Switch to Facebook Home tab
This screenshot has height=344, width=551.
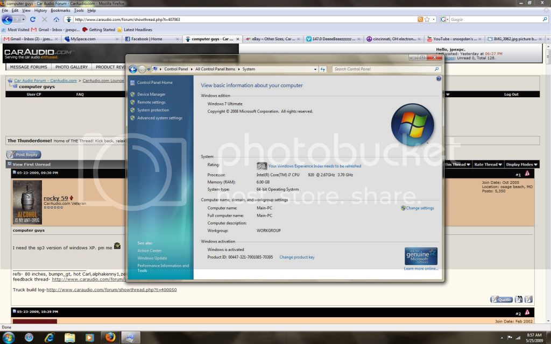coord(153,39)
